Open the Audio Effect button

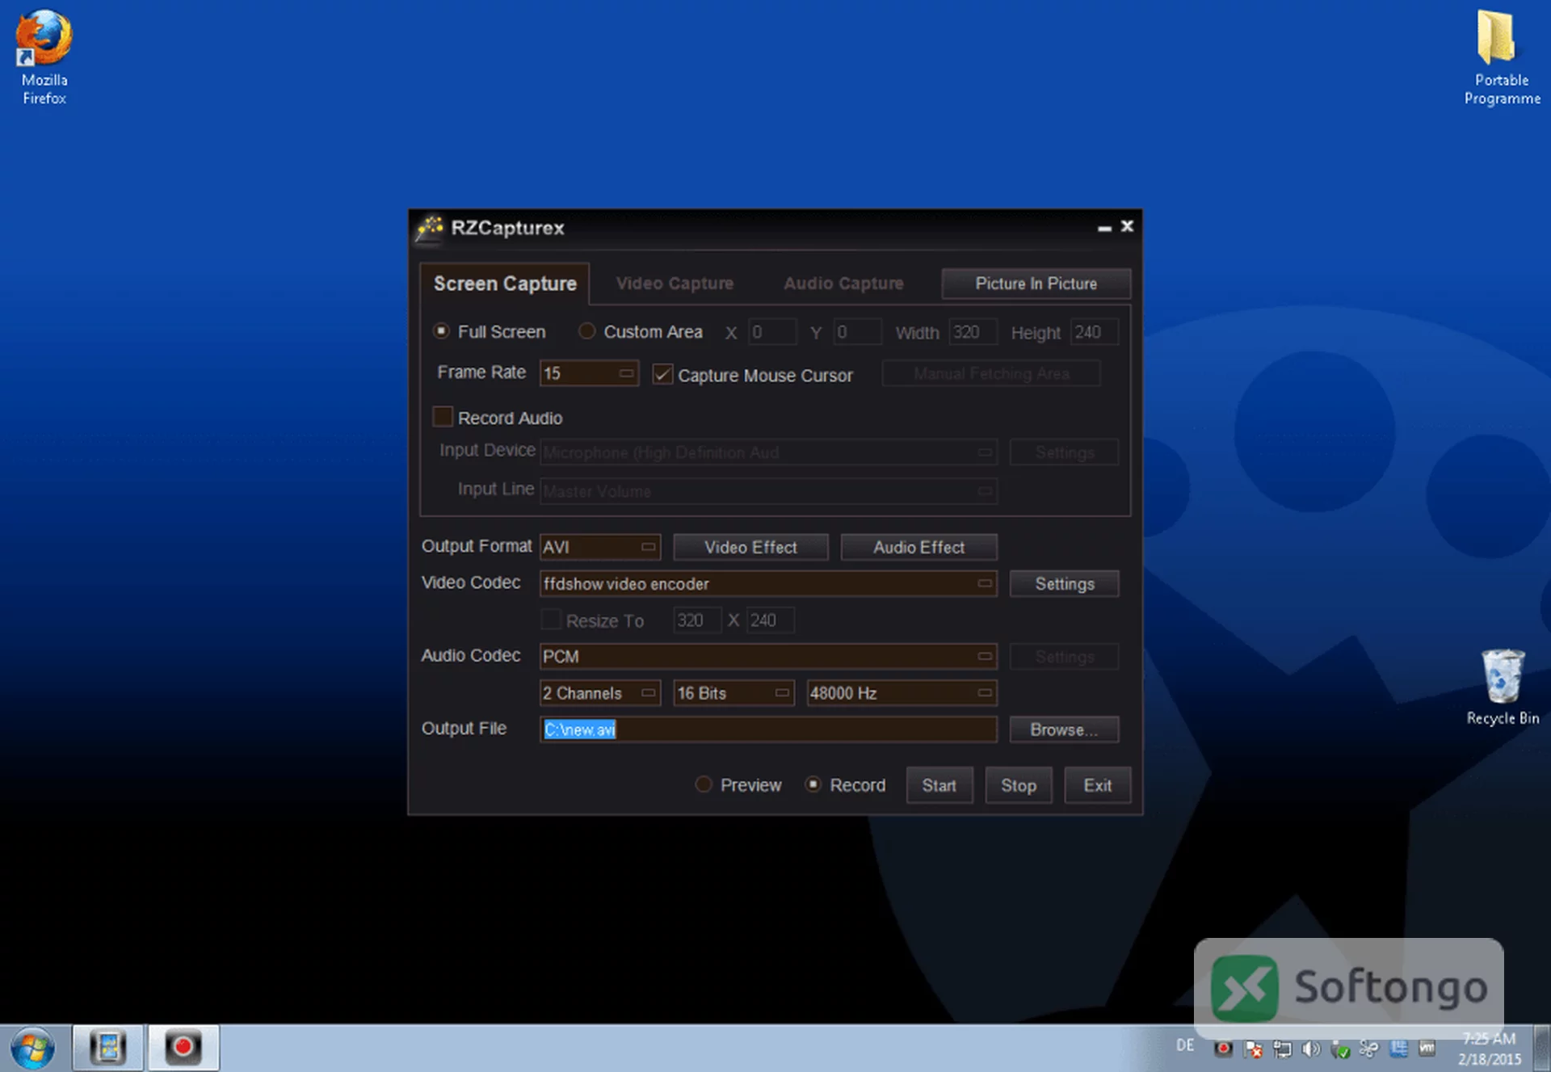coord(918,547)
